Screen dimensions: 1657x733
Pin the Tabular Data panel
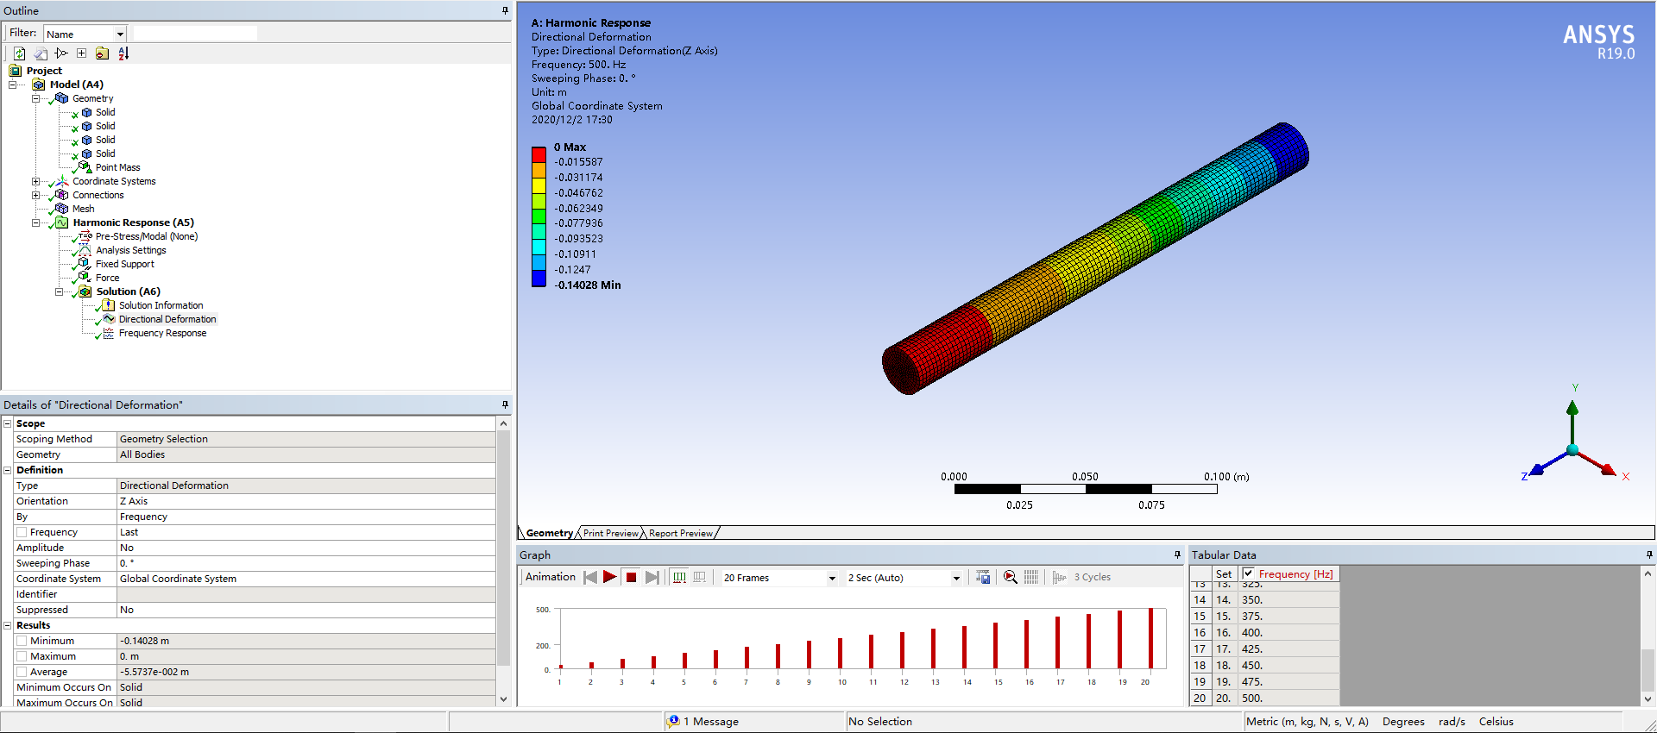click(1649, 554)
